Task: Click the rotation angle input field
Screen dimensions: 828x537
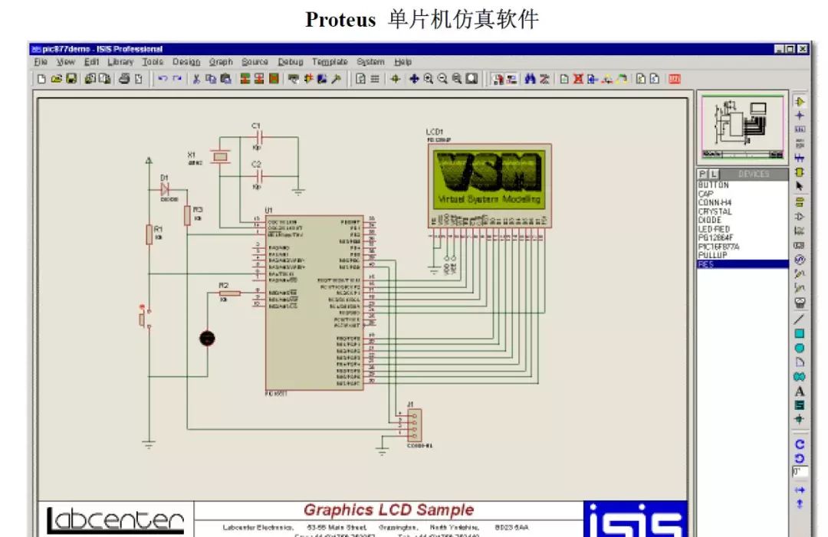Action: click(x=800, y=472)
